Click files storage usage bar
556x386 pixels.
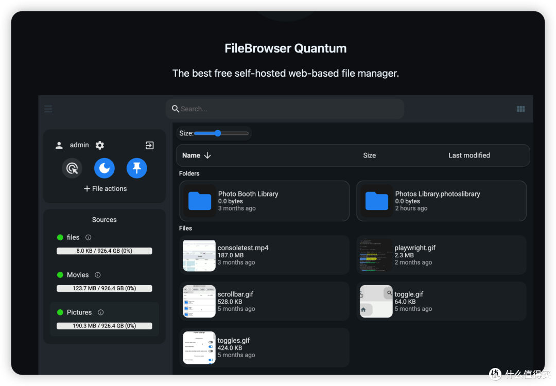[104, 251]
